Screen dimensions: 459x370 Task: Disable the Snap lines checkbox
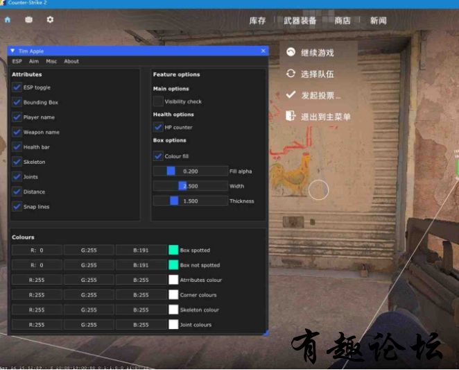[x=17, y=207]
